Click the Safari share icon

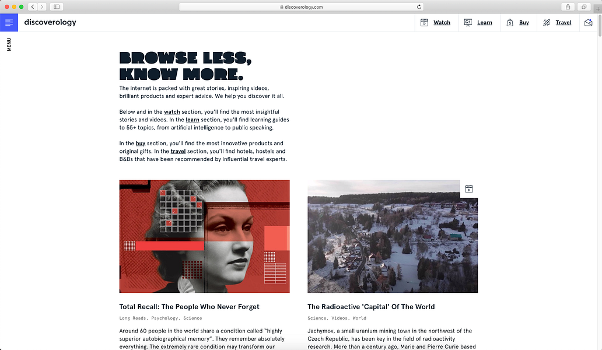pos(568,6)
